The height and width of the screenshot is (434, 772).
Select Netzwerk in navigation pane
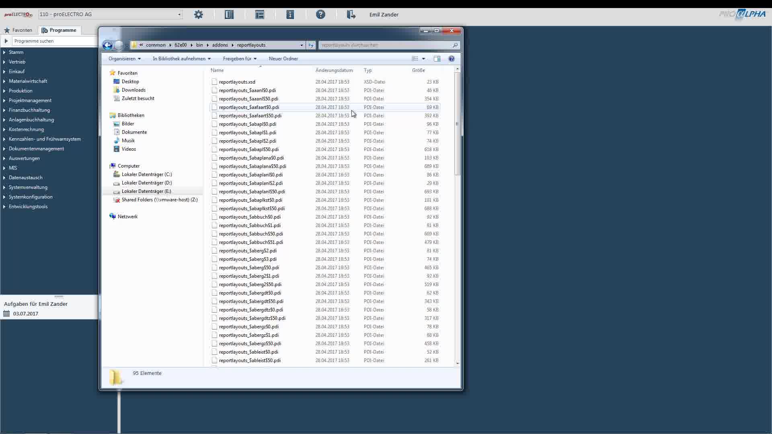(x=127, y=217)
